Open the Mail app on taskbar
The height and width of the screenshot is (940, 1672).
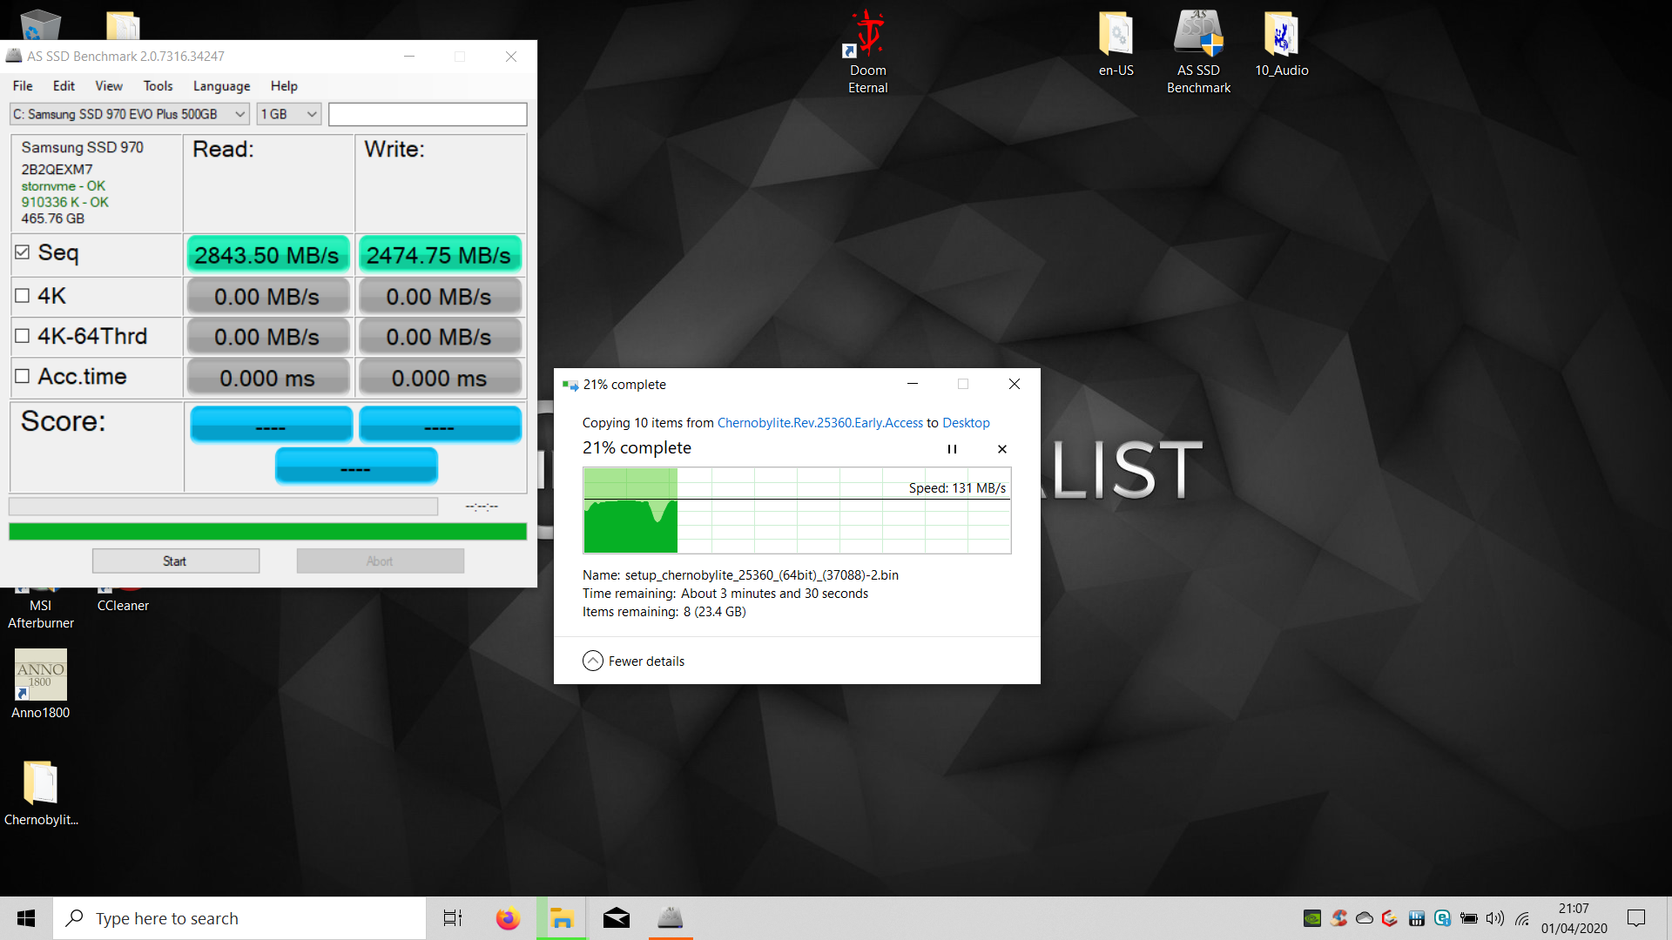617,918
